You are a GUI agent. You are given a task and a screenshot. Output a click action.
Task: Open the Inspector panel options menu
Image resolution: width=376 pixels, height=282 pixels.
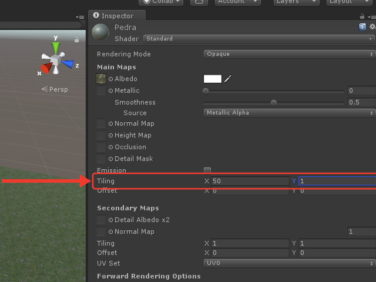[371, 17]
